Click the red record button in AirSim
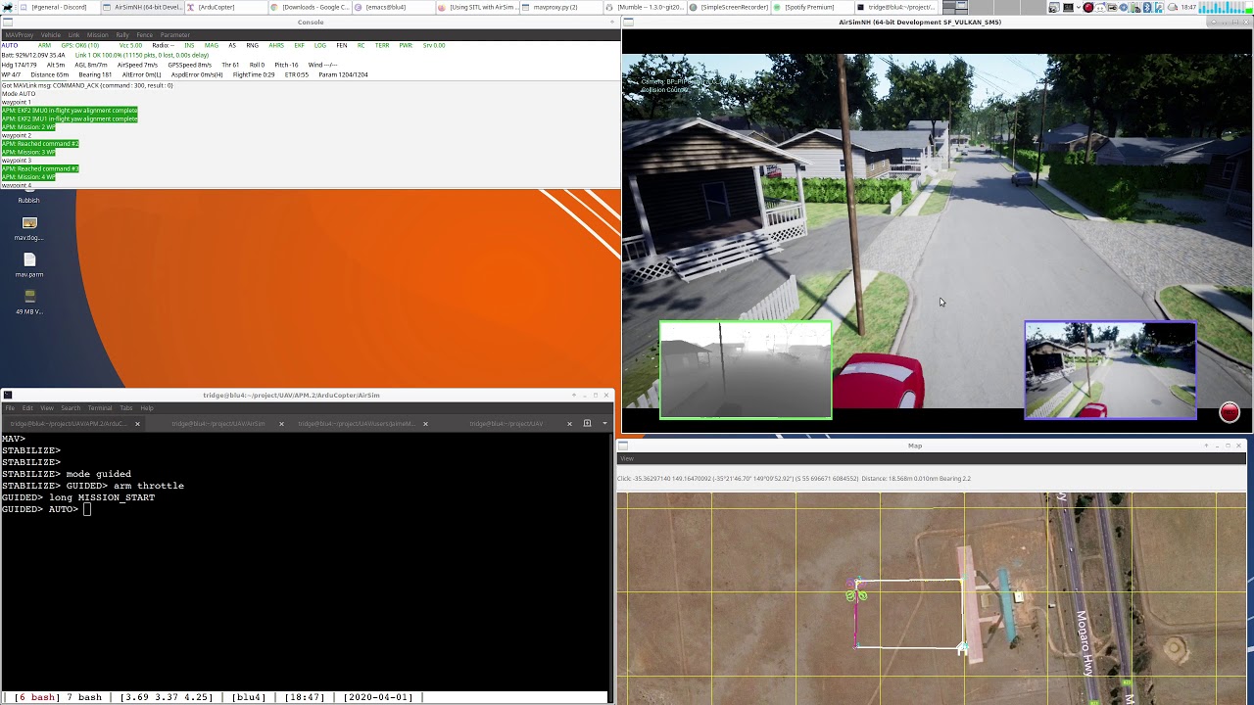The image size is (1254, 705). [x=1230, y=412]
